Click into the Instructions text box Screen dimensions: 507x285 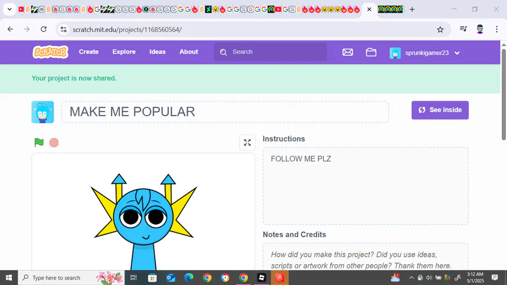pos(366,186)
